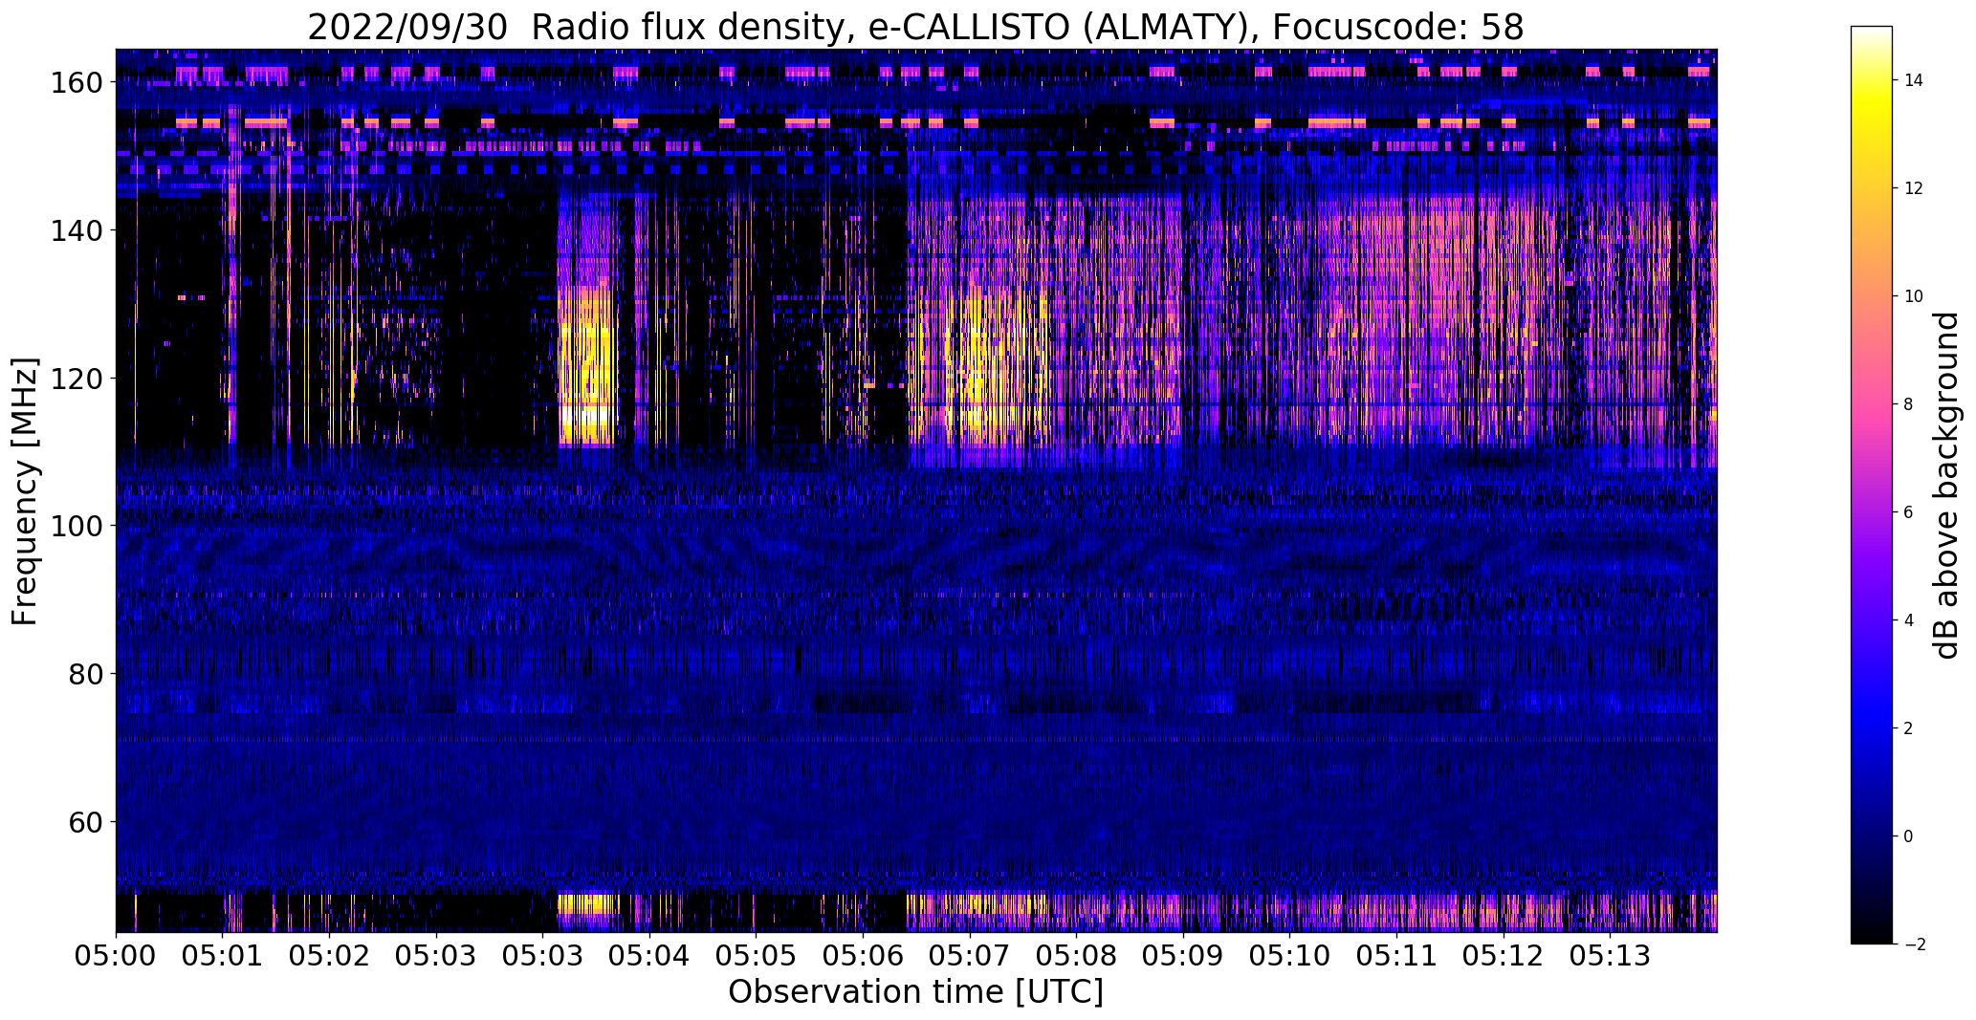Click the 05:02 time tick label
Image resolution: width=1976 pixels, height=1020 pixels.
(329, 954)
